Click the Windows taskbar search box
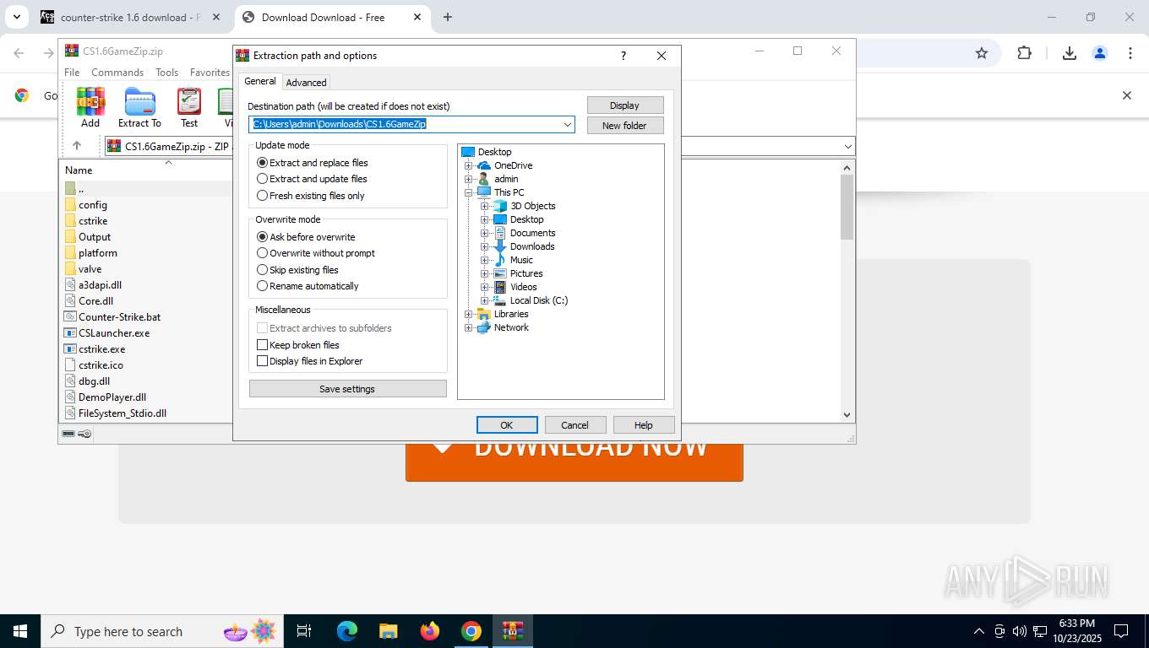 tap(161, 631)
